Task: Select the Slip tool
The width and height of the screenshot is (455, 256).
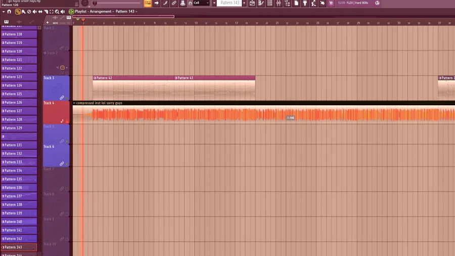Action: pos(40,12)
